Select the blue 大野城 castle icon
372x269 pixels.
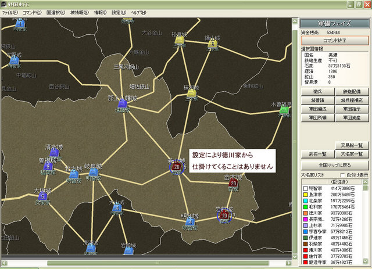click(15, 60)
